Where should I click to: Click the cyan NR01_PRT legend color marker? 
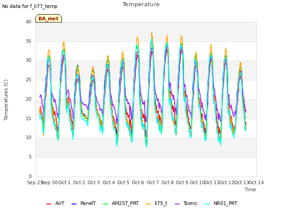(207, 204)
